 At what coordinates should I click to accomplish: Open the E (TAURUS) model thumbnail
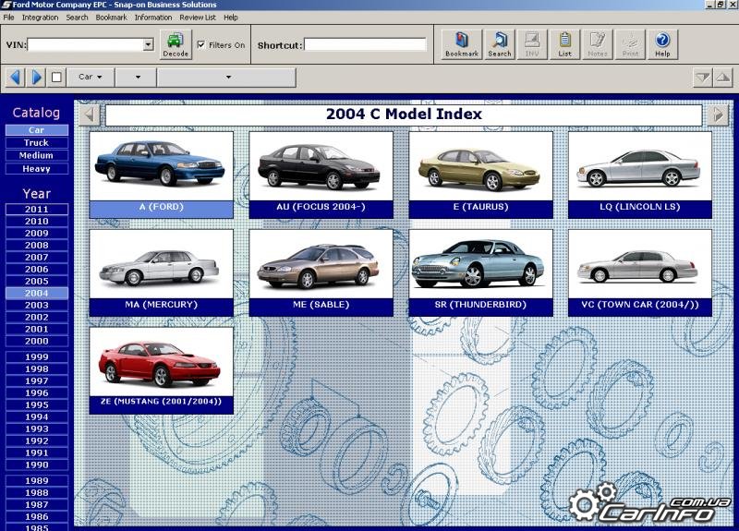tap(480, 175)
